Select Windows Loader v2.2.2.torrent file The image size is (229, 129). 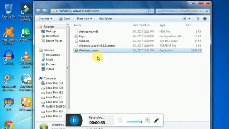click(x=137, y=46)
